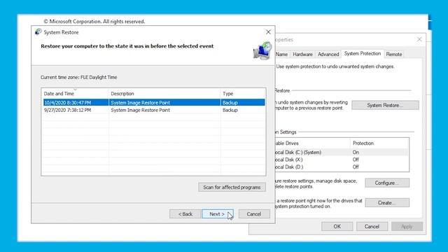
Task: Open the Remote tab in System Properties
Action: (x=393, y=54)
